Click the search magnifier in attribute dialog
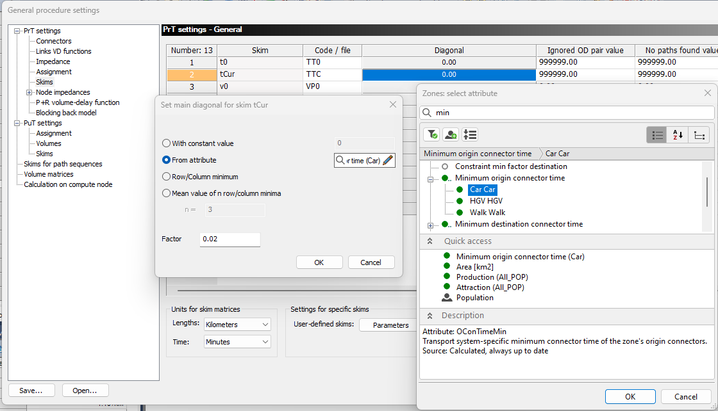This screenshot has width=718, height=411. tap(427, 113)
